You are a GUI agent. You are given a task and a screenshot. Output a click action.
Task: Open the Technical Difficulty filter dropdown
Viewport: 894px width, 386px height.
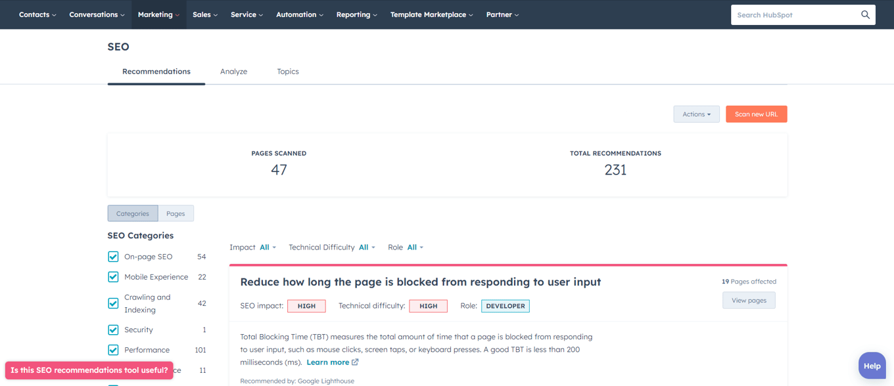pyautogui.click(x=366, y=247)
